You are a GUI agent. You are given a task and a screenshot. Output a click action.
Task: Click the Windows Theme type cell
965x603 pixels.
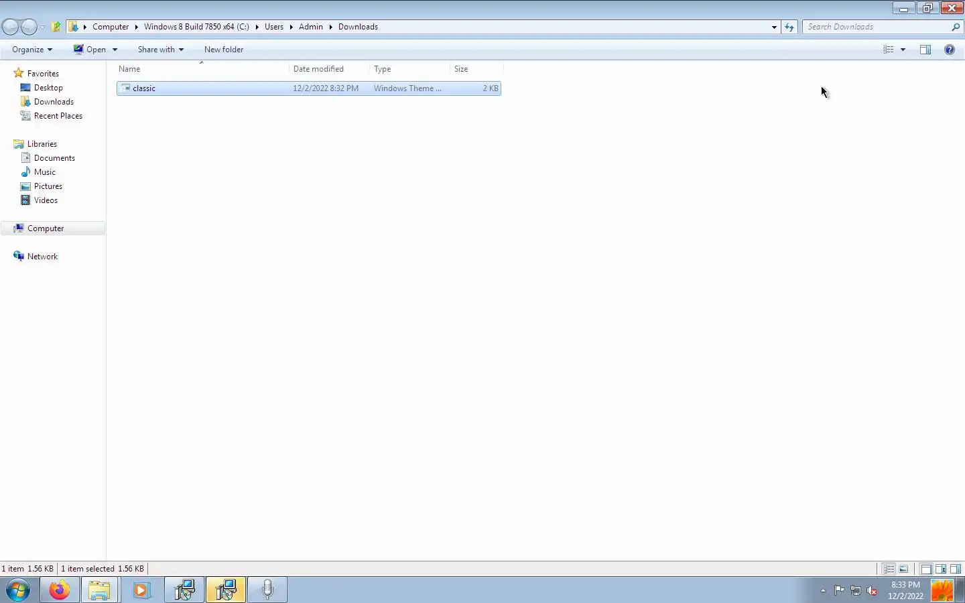coord(407,88)
